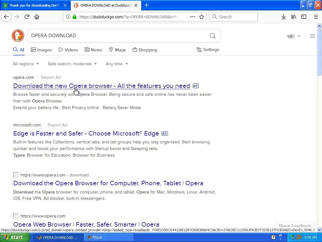Switch to Mypal taskbar window
The image size is (322, 242).
pos(108,238)
